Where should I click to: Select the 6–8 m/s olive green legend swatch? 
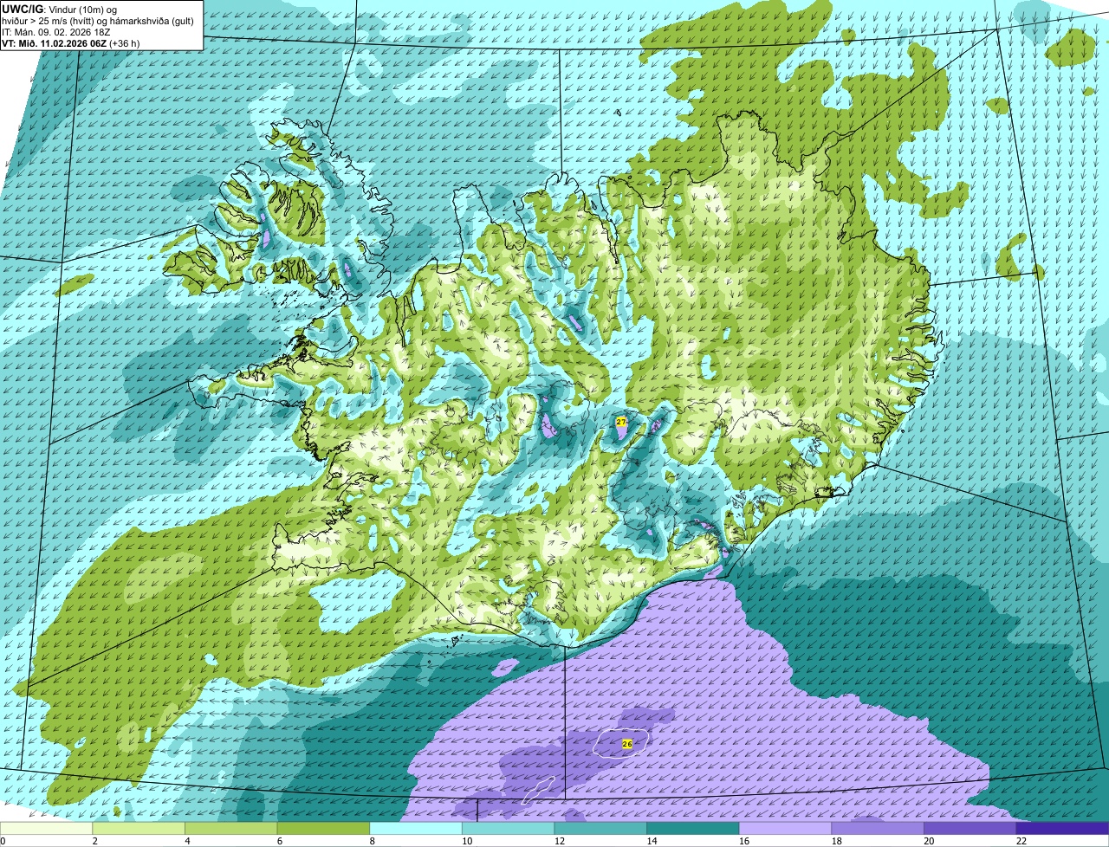tap(323, 828)
